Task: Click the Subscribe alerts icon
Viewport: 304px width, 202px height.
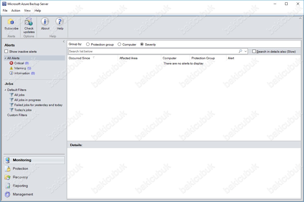Action: pyautogui.click(x=11, y=22)
